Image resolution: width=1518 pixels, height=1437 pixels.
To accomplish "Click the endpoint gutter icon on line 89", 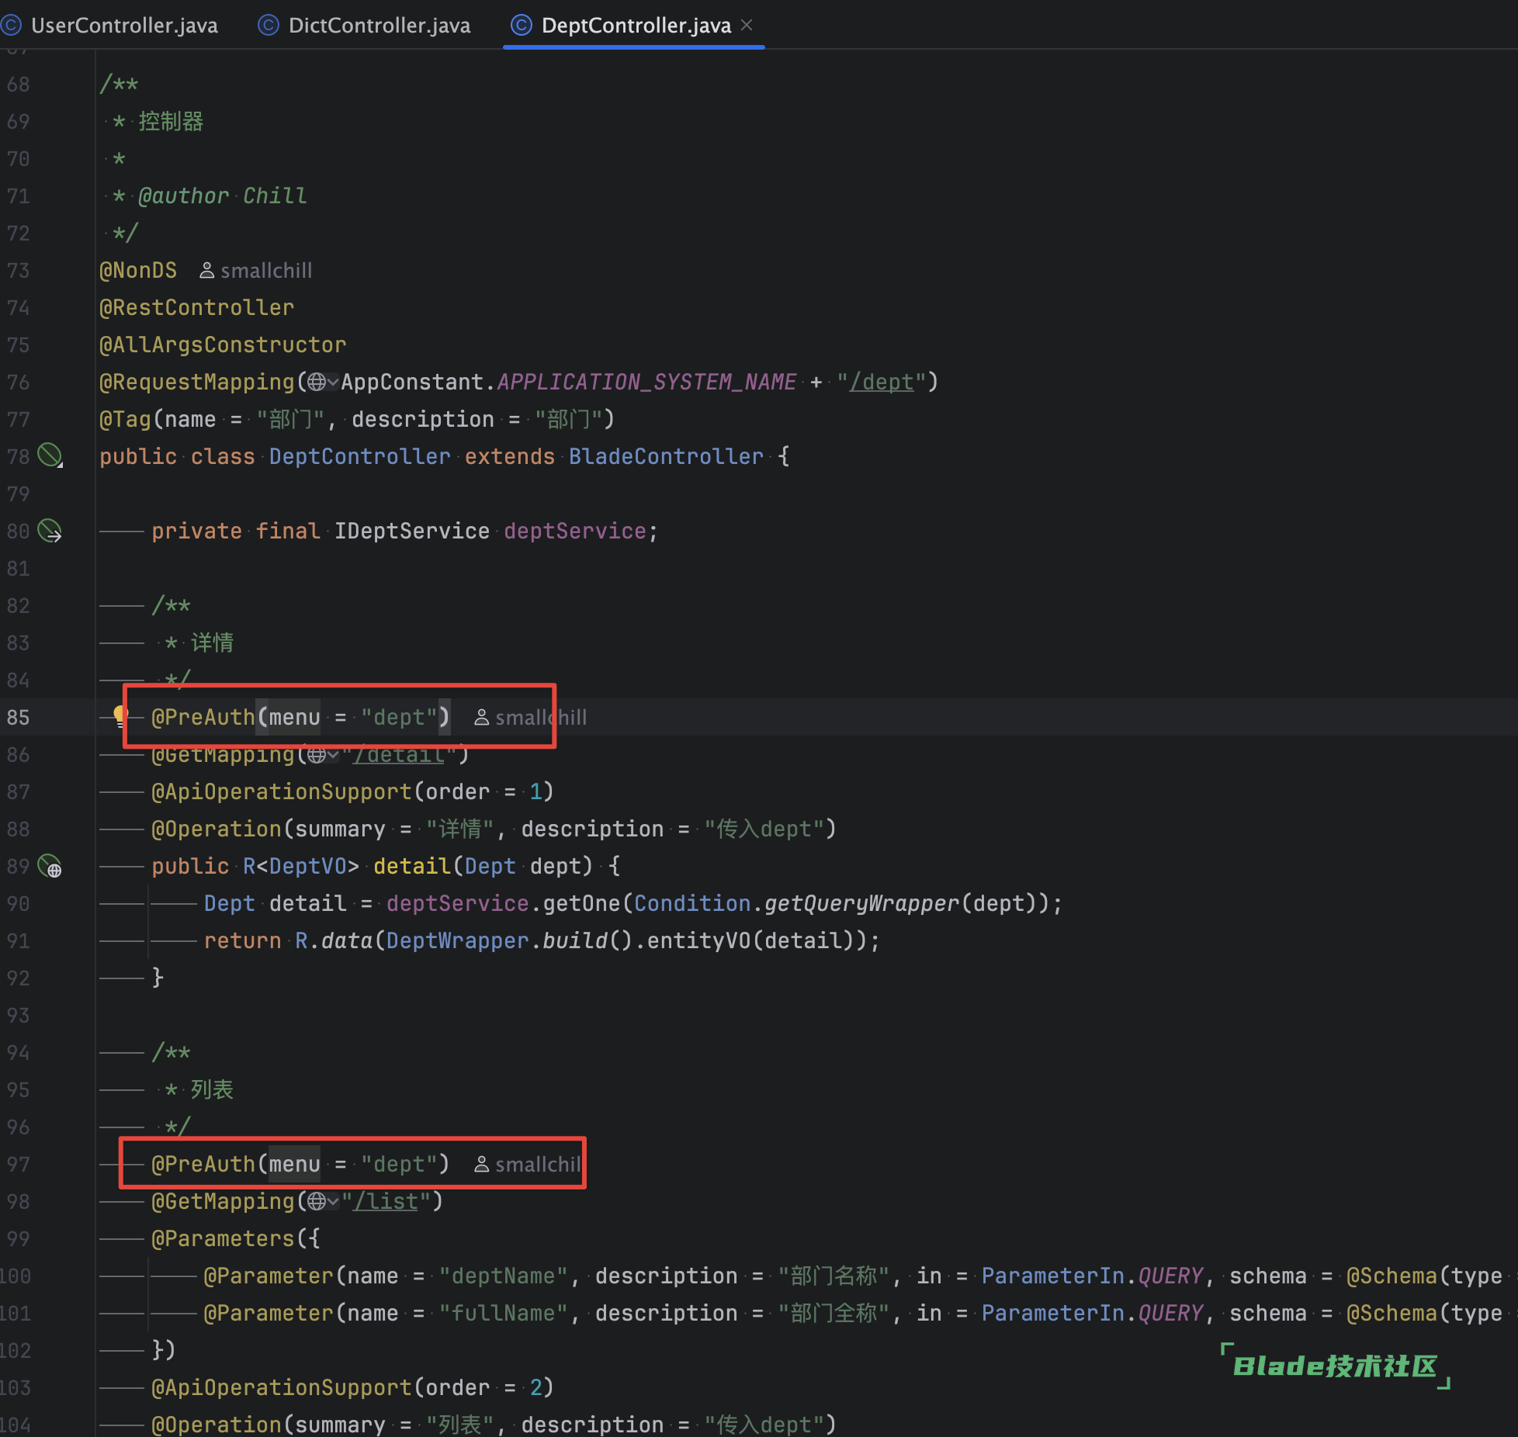I will tap(50, 866).
